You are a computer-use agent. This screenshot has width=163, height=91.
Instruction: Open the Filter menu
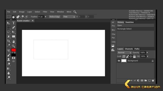(45, 12)
